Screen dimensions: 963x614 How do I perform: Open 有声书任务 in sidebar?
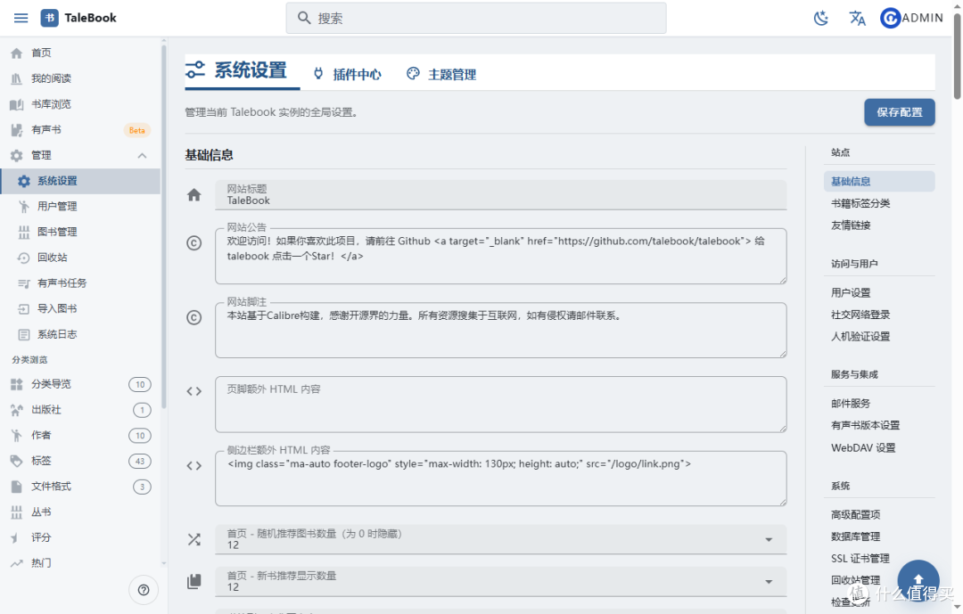point(80,283)
